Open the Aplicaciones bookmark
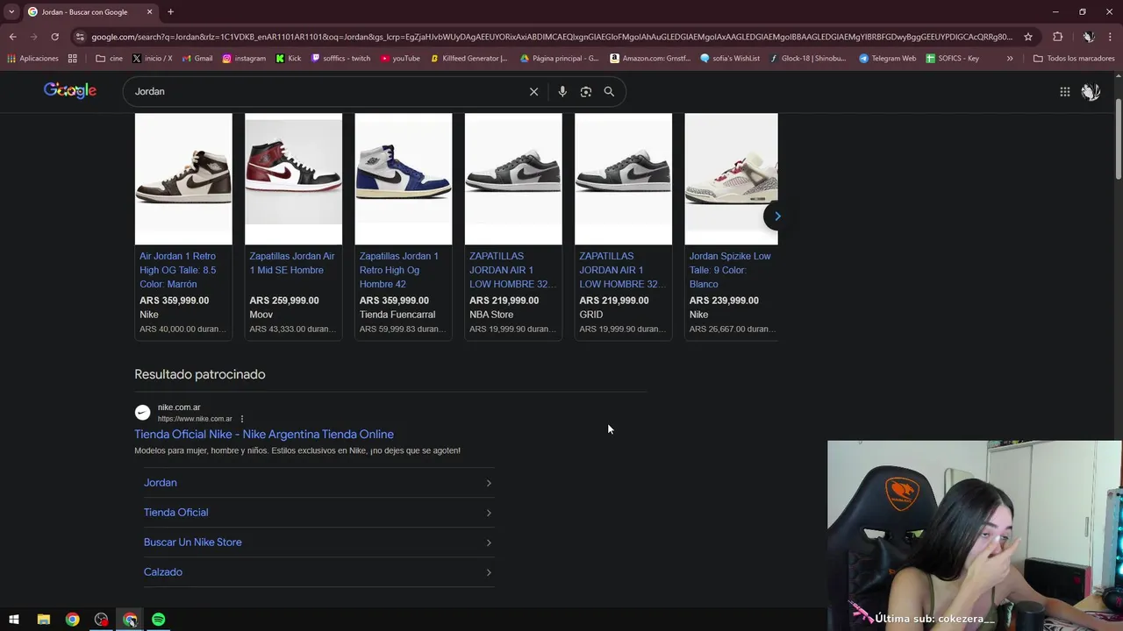Viewport: 1123px width, 631px height. pos(32,59)
